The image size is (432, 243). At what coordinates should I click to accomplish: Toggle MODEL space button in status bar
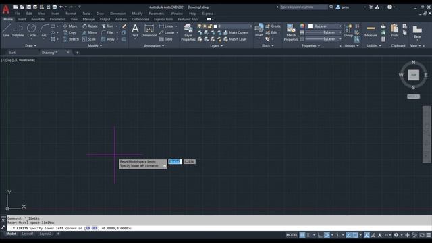(x=292, y=235)
